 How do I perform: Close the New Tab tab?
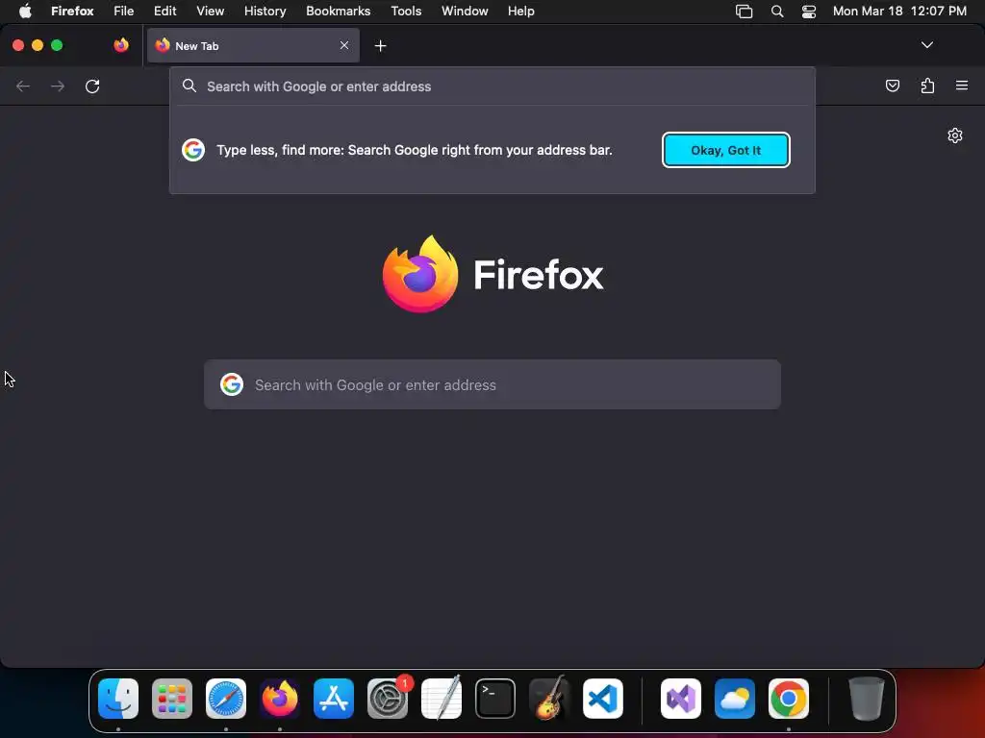pos(344,45)
